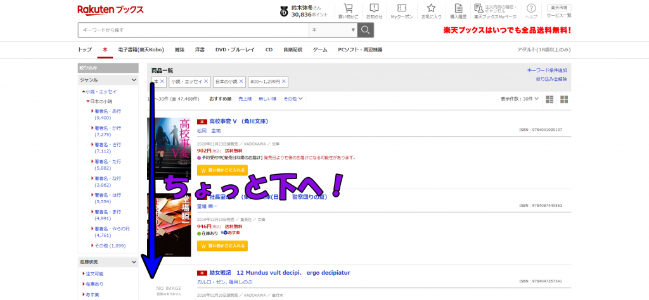Switch to grid view layout icon
This screenshot has height=300, width=649.
coord(564,99)
